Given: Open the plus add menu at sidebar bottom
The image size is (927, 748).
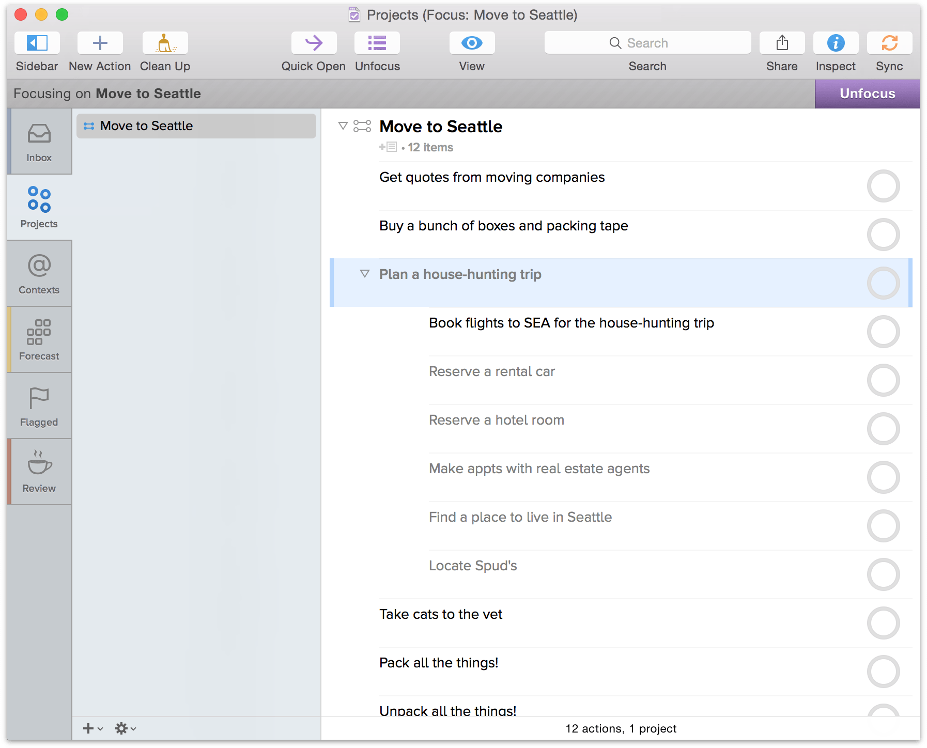Looking at the screenshot, I should tap(92, 728).
